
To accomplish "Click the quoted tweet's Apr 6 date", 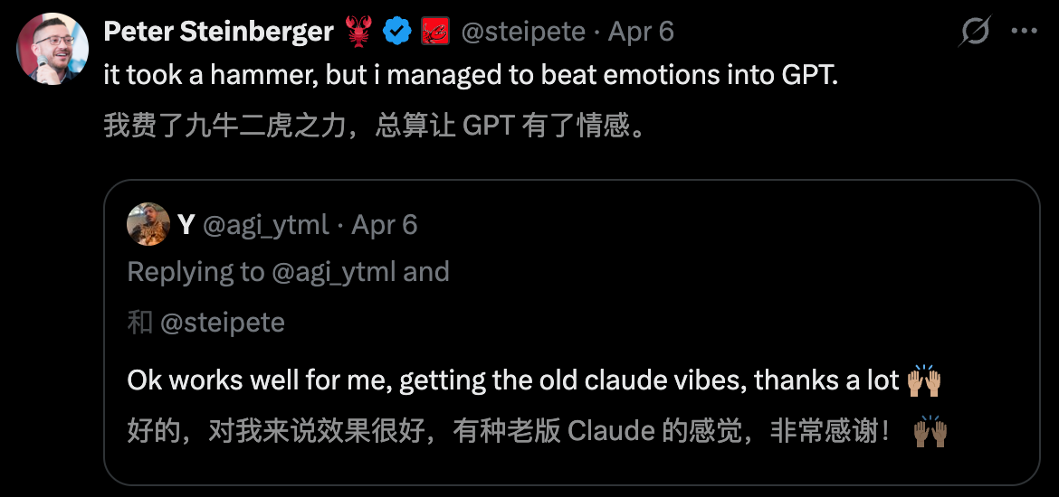I will (384, 224).
